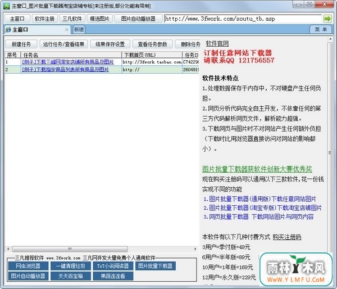Close the 主窗口 tab
Viewport: 337px width, 289px height.
pyautogui.click(x=67, y=30)
